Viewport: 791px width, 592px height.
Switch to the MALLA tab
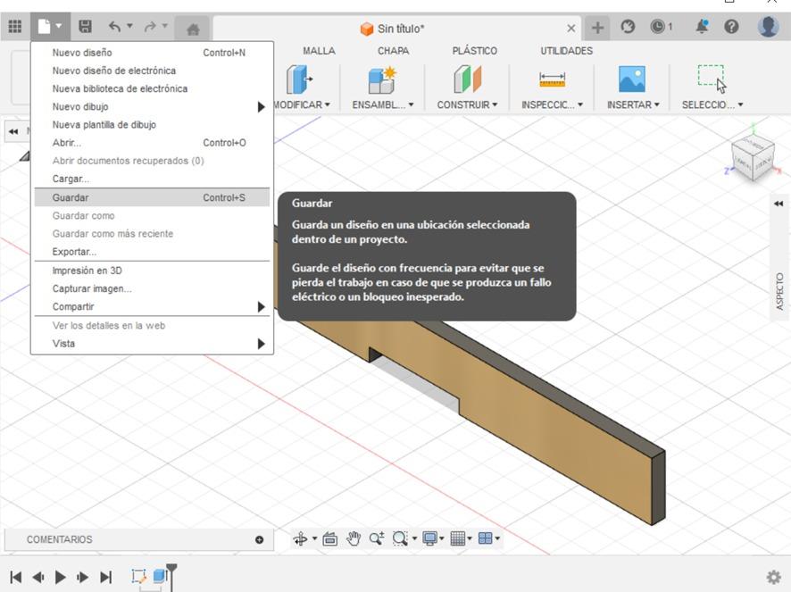[x=319, y=51]
